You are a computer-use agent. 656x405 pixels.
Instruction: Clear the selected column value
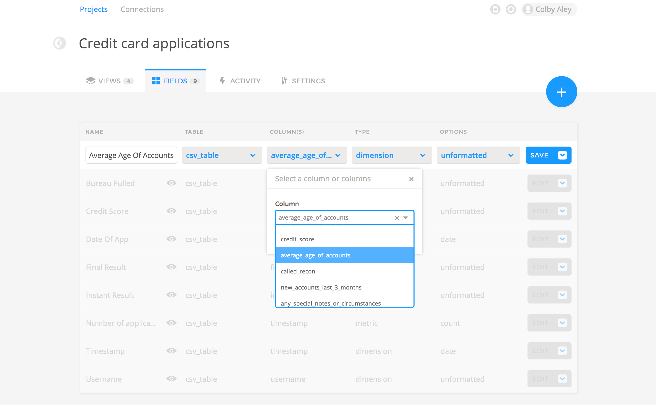[397, 218]
